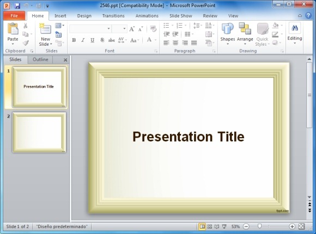Open the View tab
The image size is (316, 234).
tap(233, 16)
